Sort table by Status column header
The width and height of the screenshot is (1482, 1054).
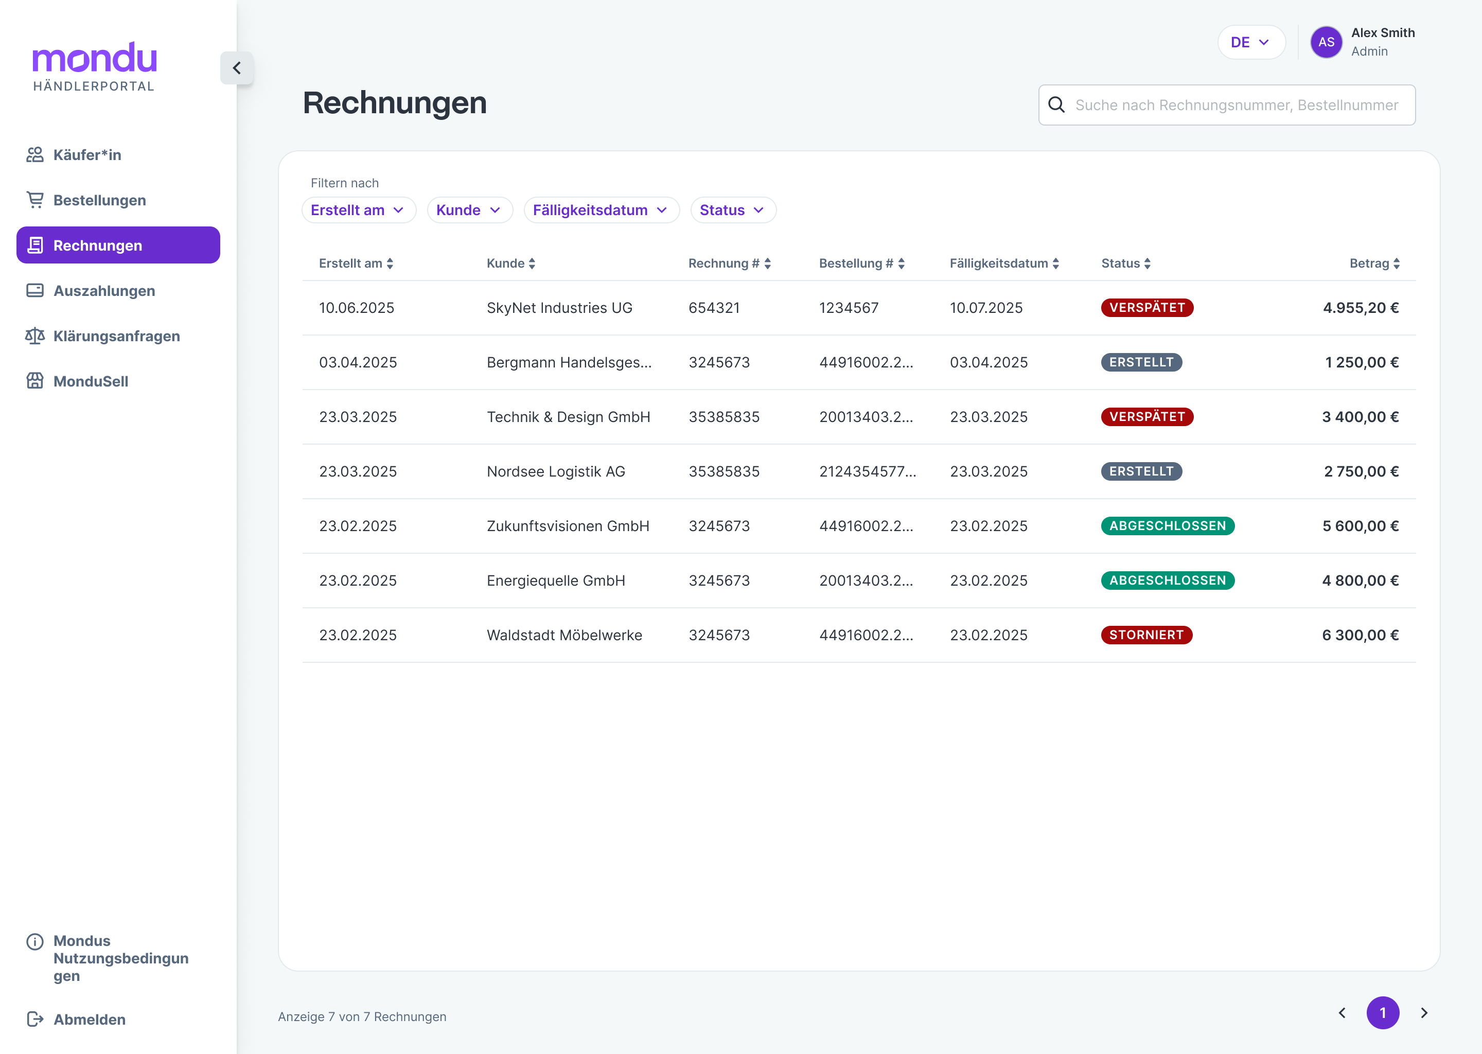(1126, 263)
